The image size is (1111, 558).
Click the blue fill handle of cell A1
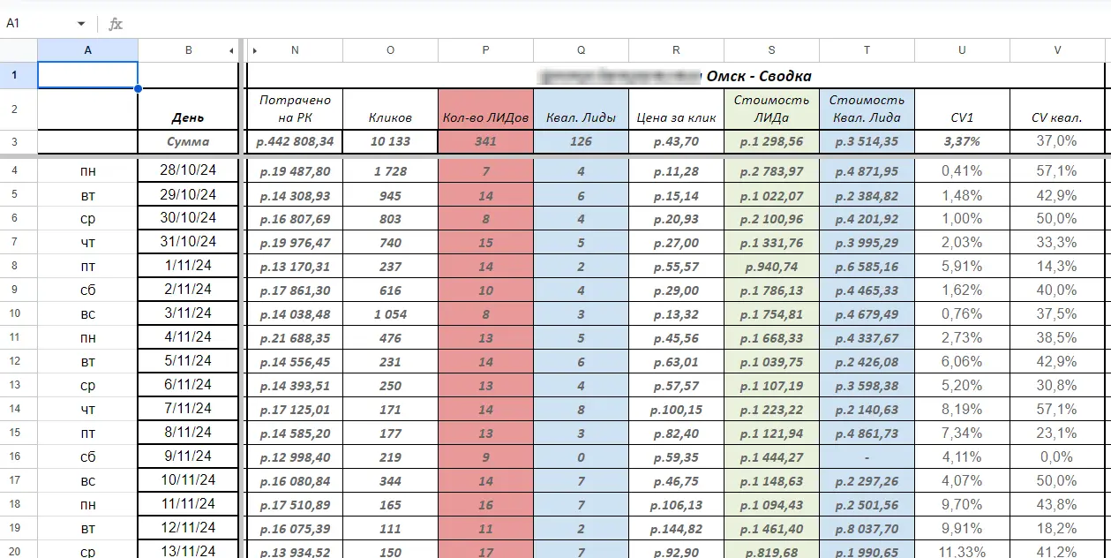(x=138, y=88)
